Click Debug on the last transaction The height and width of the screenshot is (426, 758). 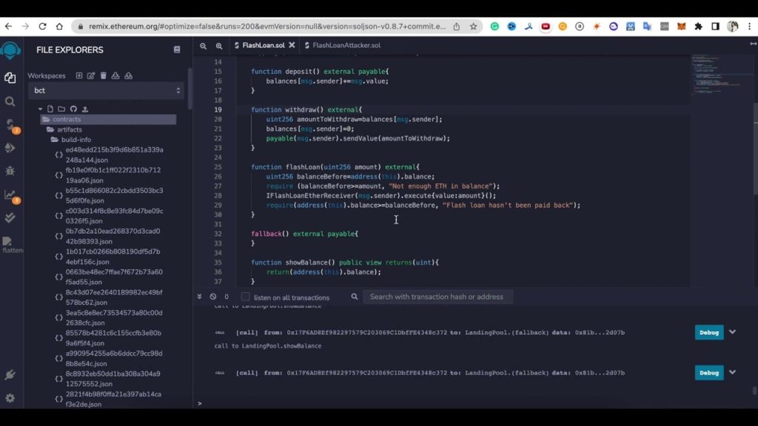708,373
